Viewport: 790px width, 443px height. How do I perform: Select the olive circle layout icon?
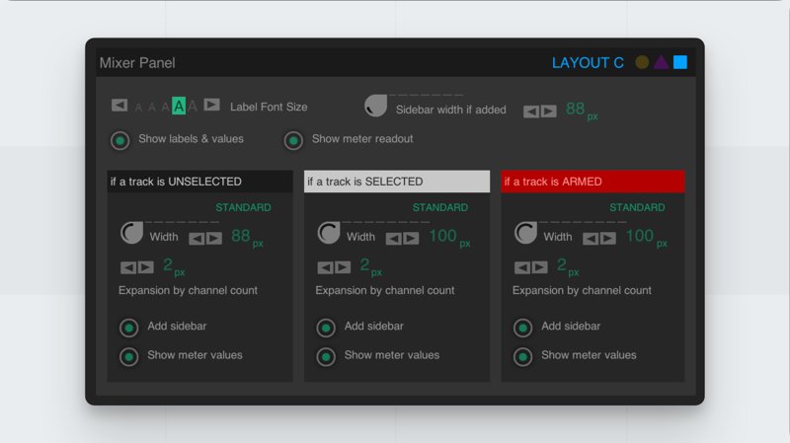641,62
